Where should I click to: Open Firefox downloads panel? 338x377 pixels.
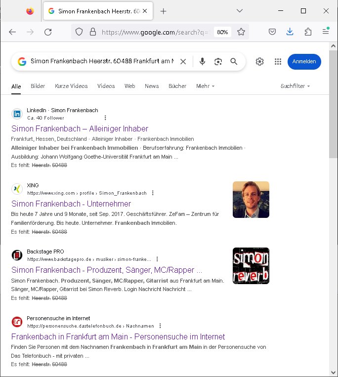[x=290, y=32]
